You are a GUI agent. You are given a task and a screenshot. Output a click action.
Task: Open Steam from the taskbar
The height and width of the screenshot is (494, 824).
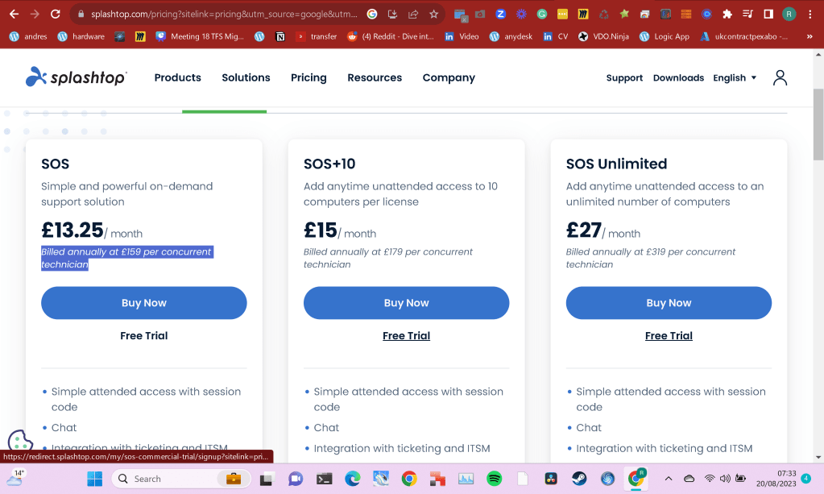[579, 478]
